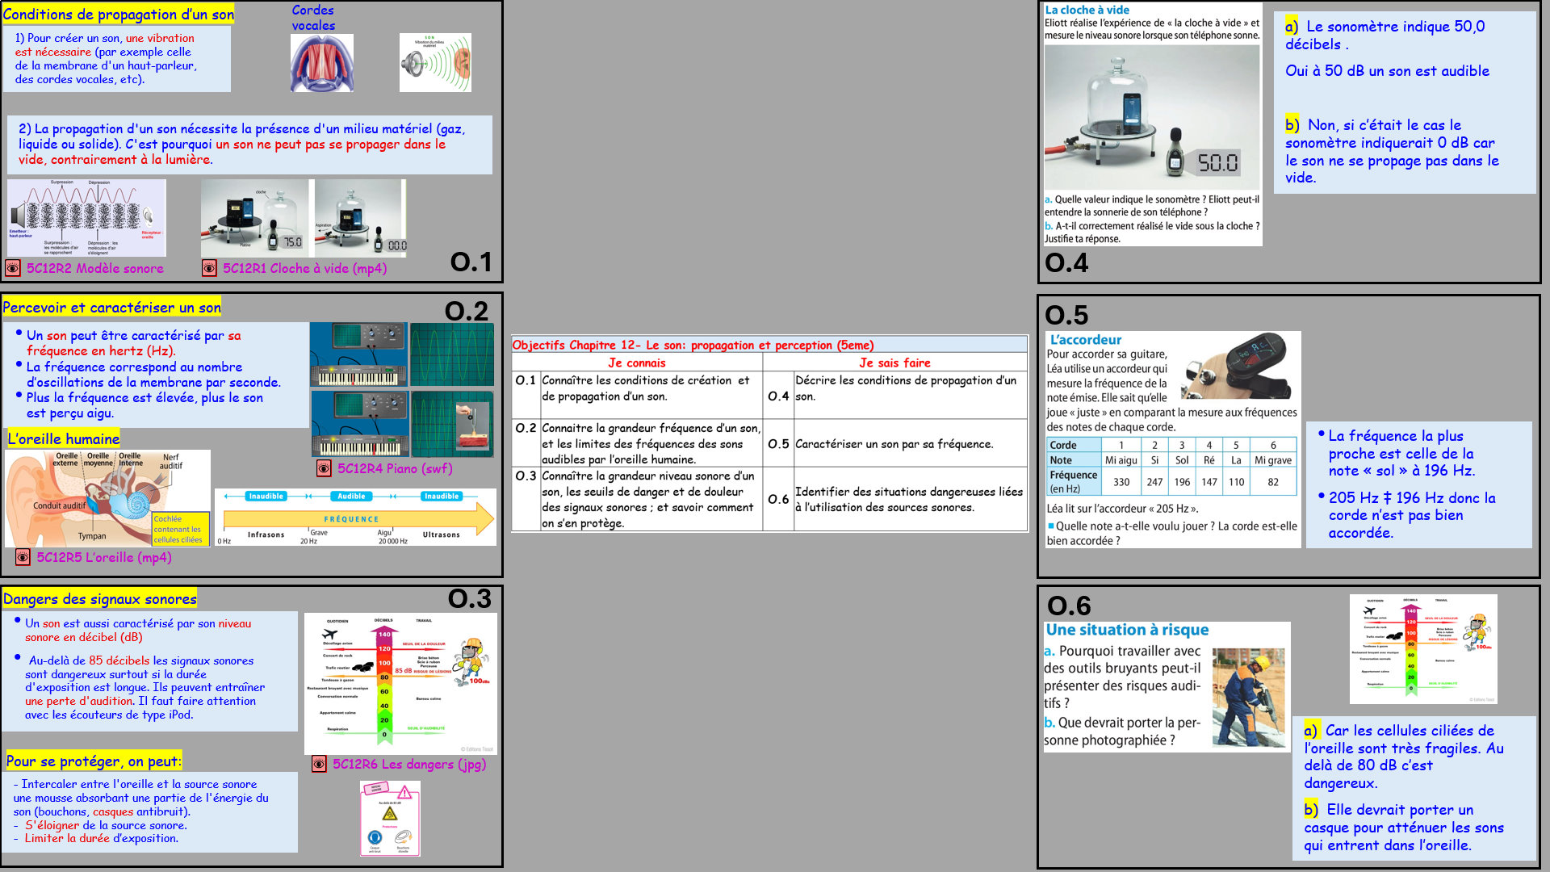Click the eye icon beside 5C12R5 L'oreille

click(23, 557)
